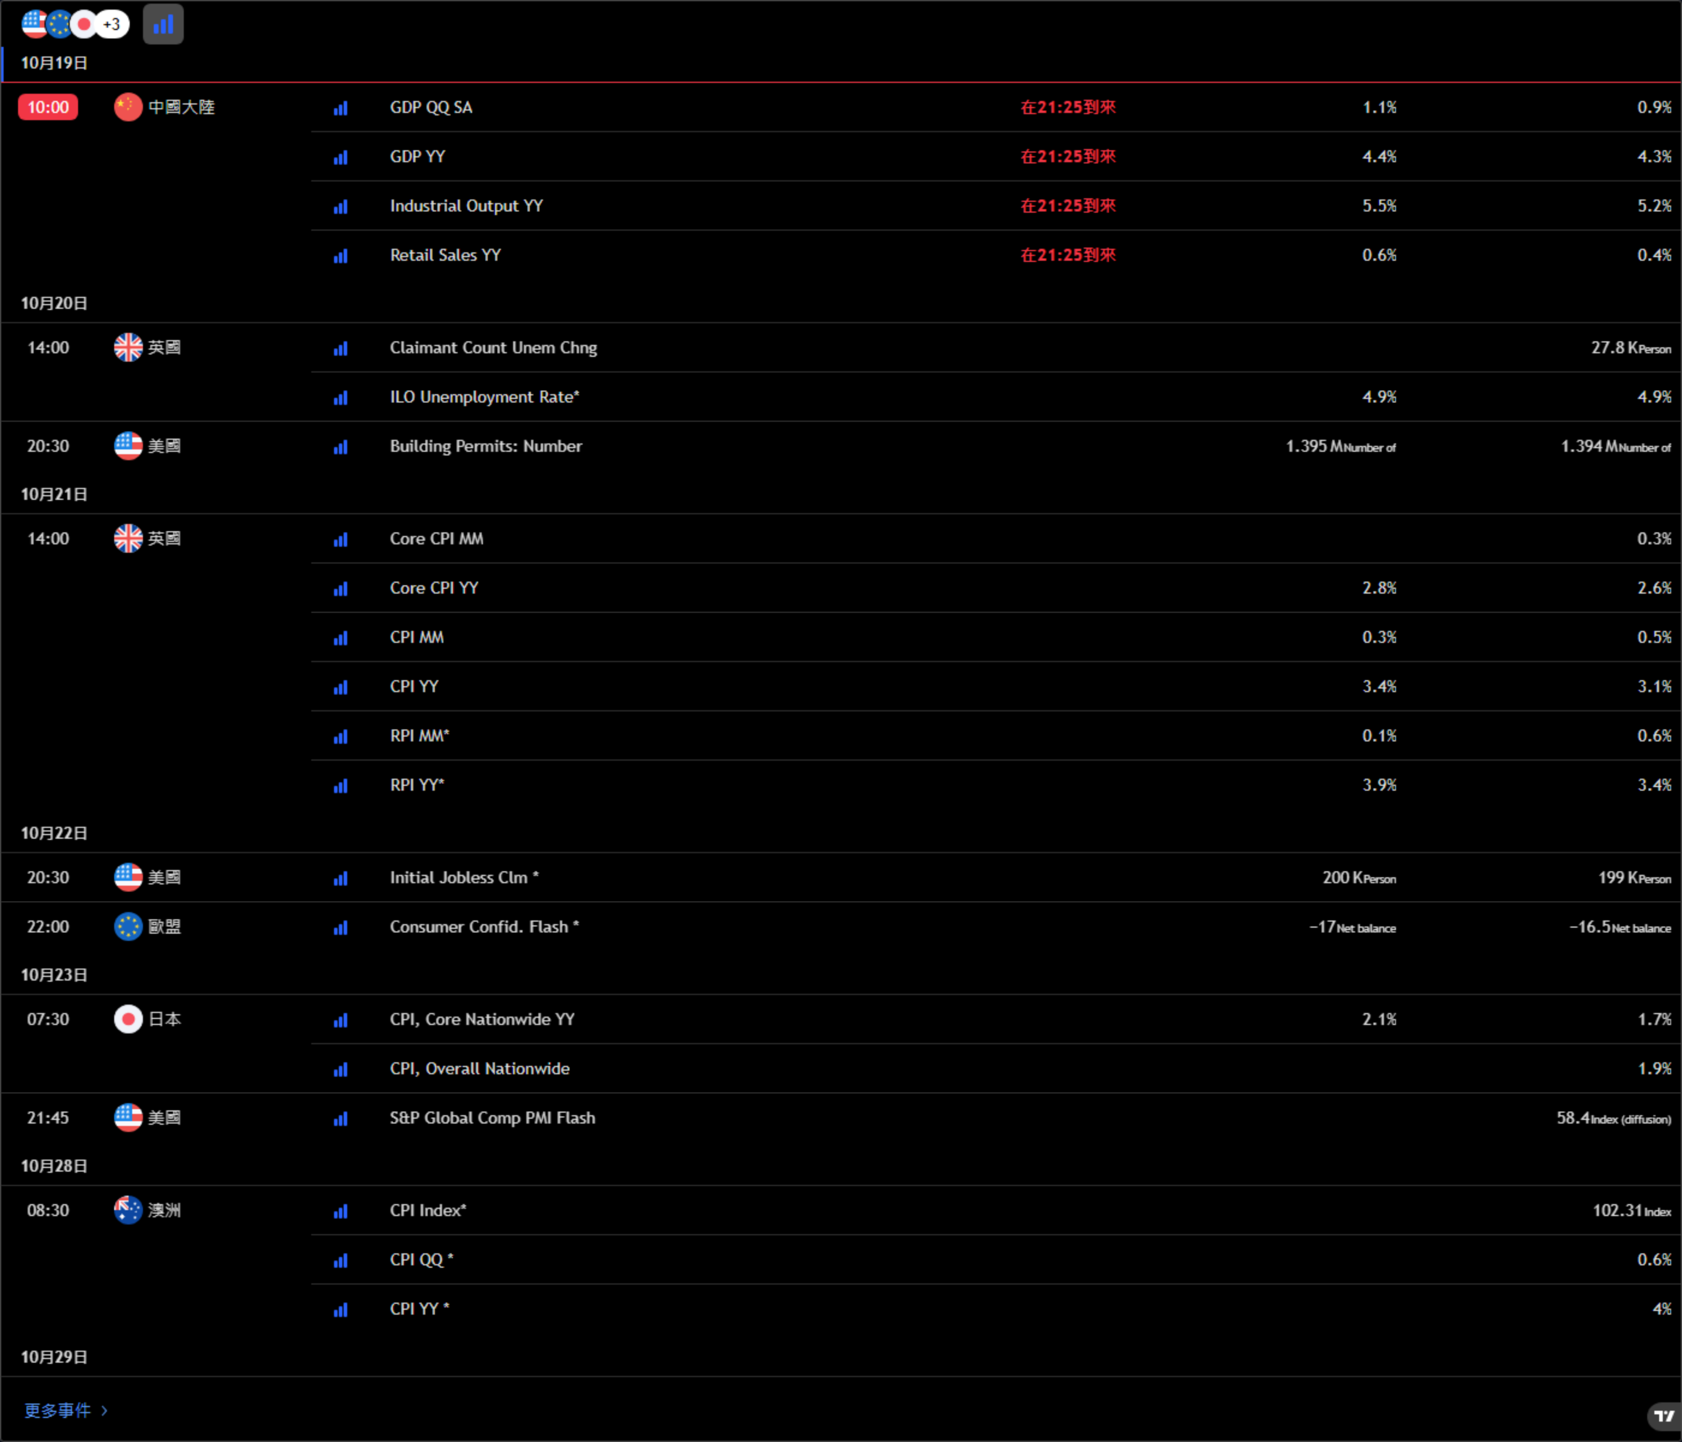Click importance icon for Initial Jobless Clm

[341, 878]
